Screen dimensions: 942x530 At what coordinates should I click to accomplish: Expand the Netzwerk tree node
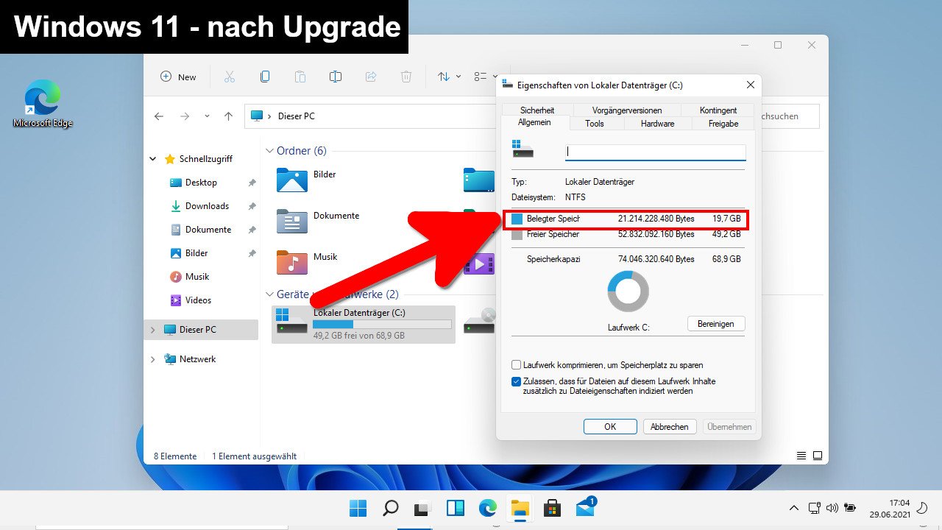point(153,359)
